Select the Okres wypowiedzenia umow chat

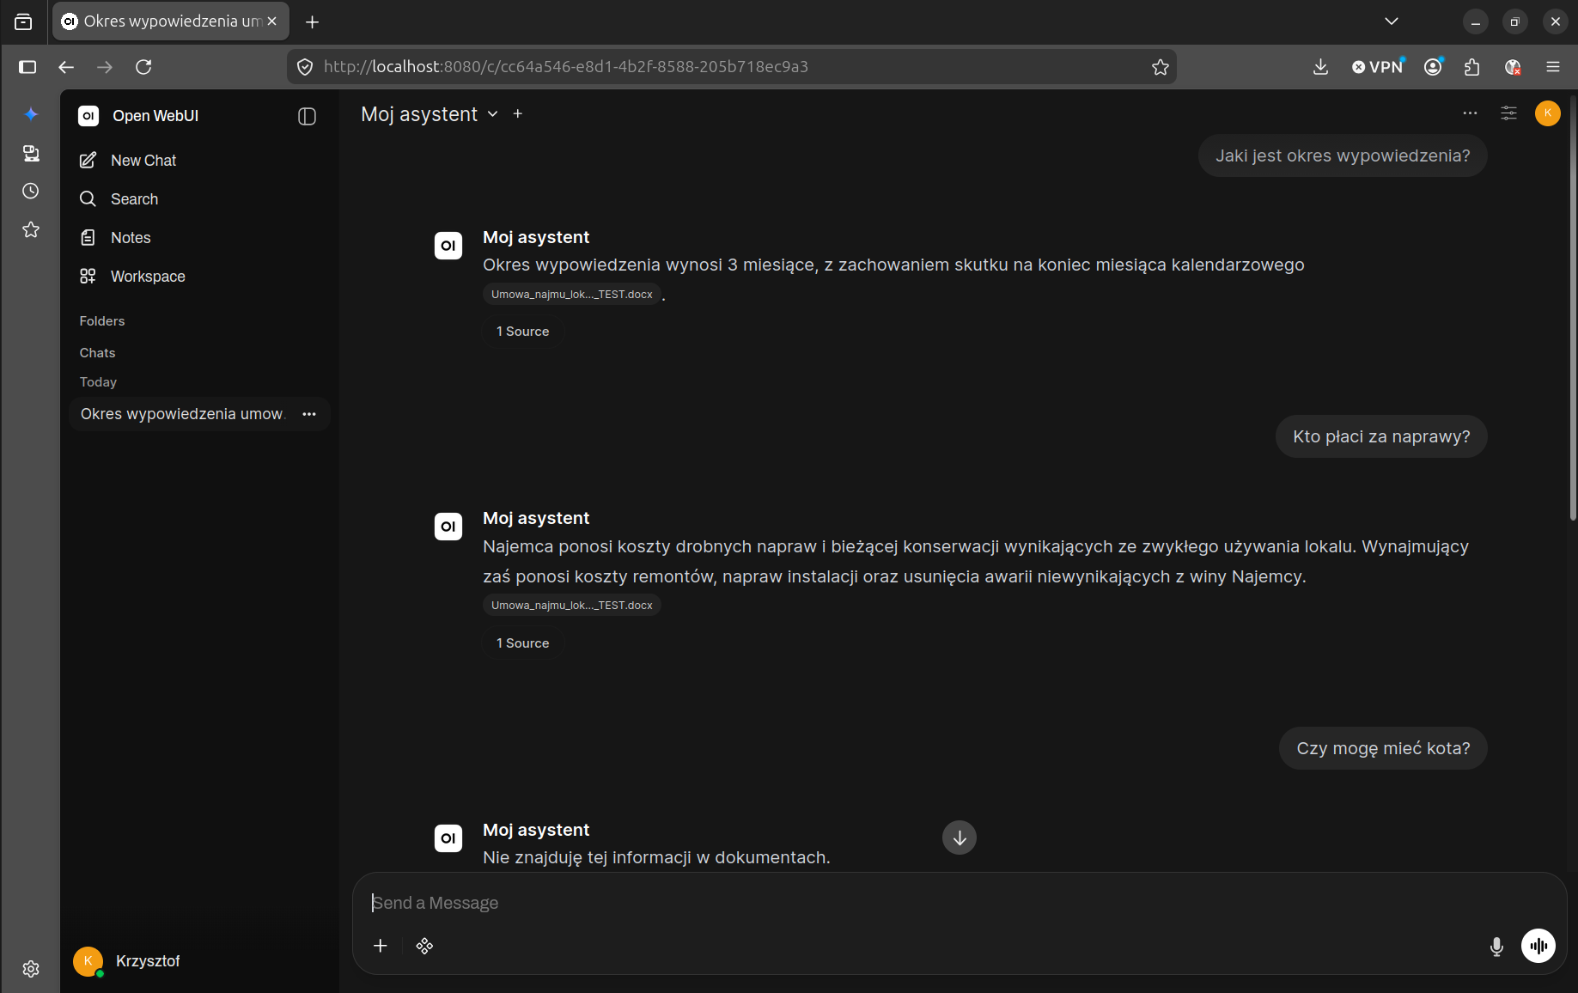(184, 414)
